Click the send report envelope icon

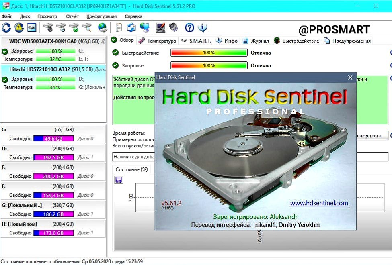click(131, 27)
